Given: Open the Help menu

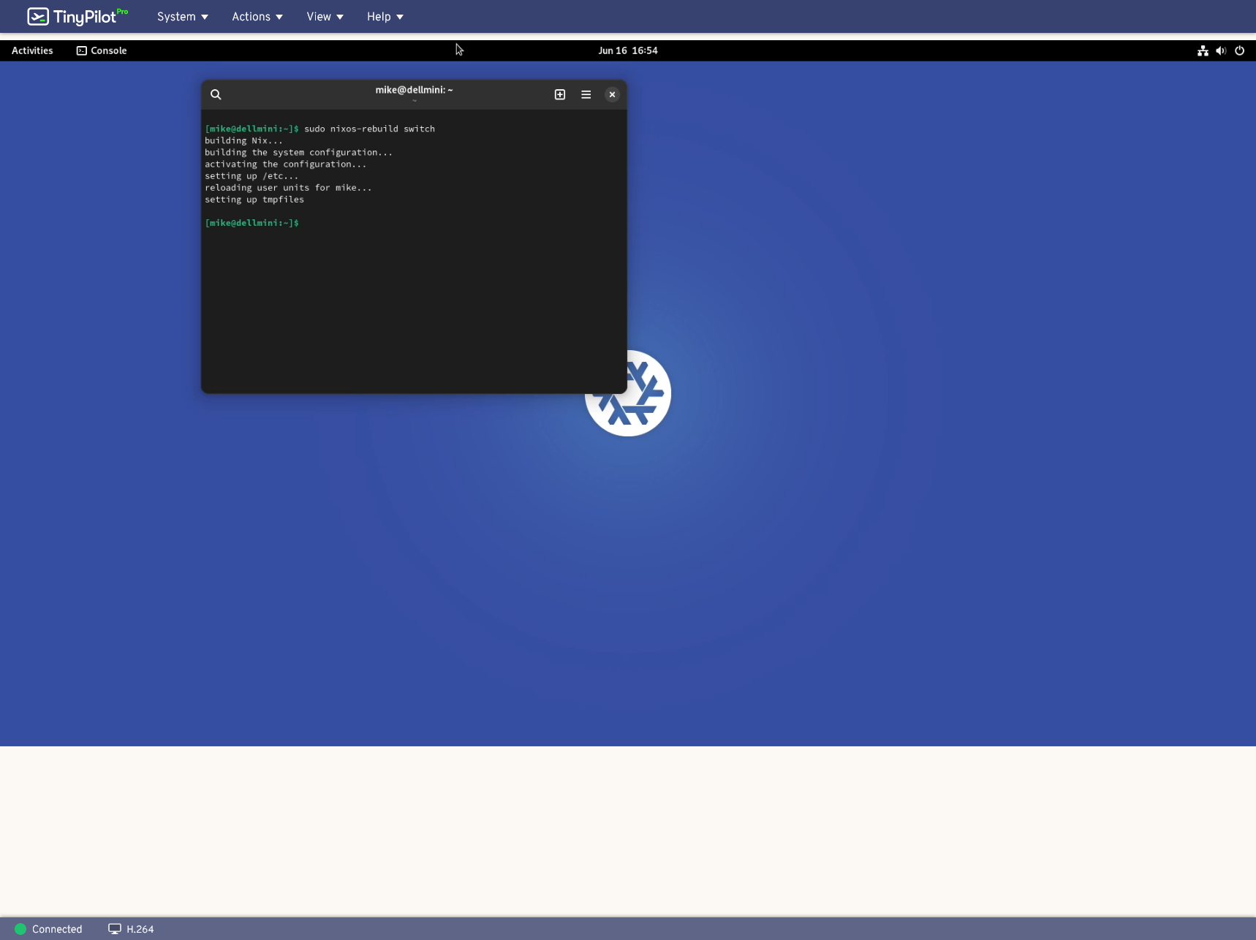Looking at the screenshot, I should 385,17.
